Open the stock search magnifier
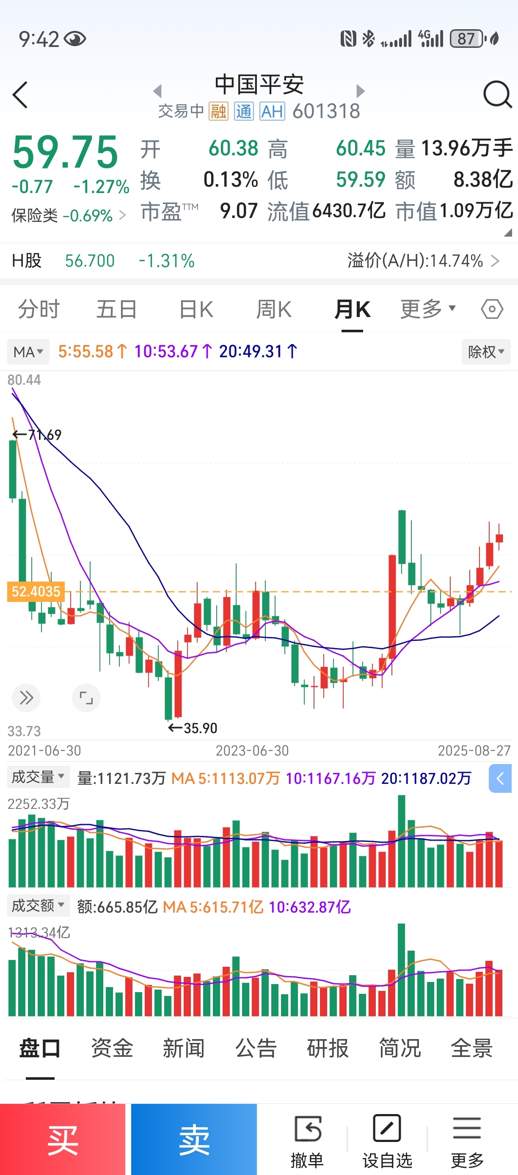Viewport: 518px width, 1175px height. [497, 94]
